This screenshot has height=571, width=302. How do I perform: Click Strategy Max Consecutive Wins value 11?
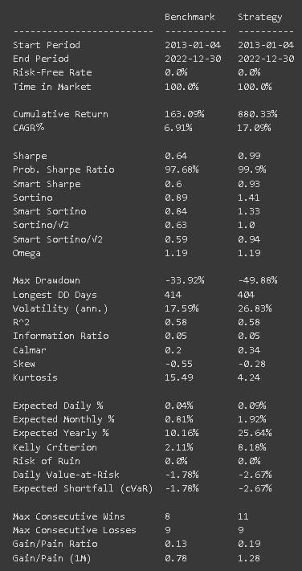click(243, 516)
